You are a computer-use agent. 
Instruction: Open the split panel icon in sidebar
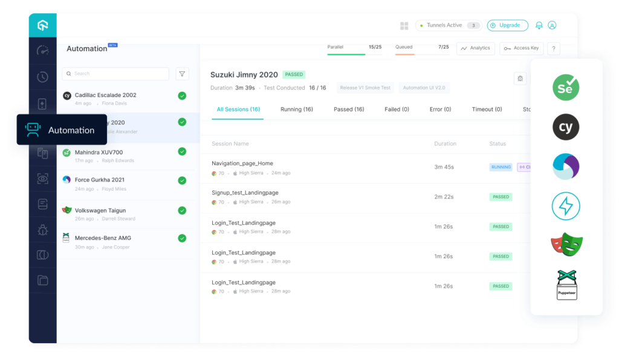tap(43, 255)
